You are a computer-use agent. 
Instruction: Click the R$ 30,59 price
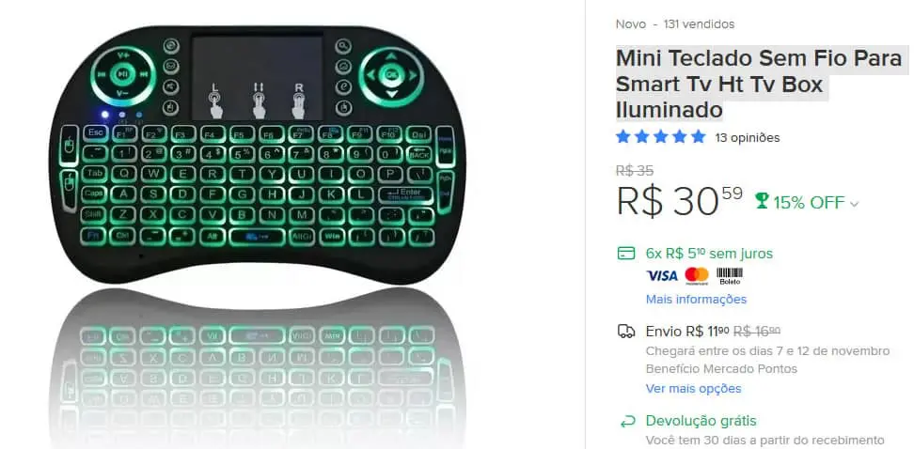[680, 201]
